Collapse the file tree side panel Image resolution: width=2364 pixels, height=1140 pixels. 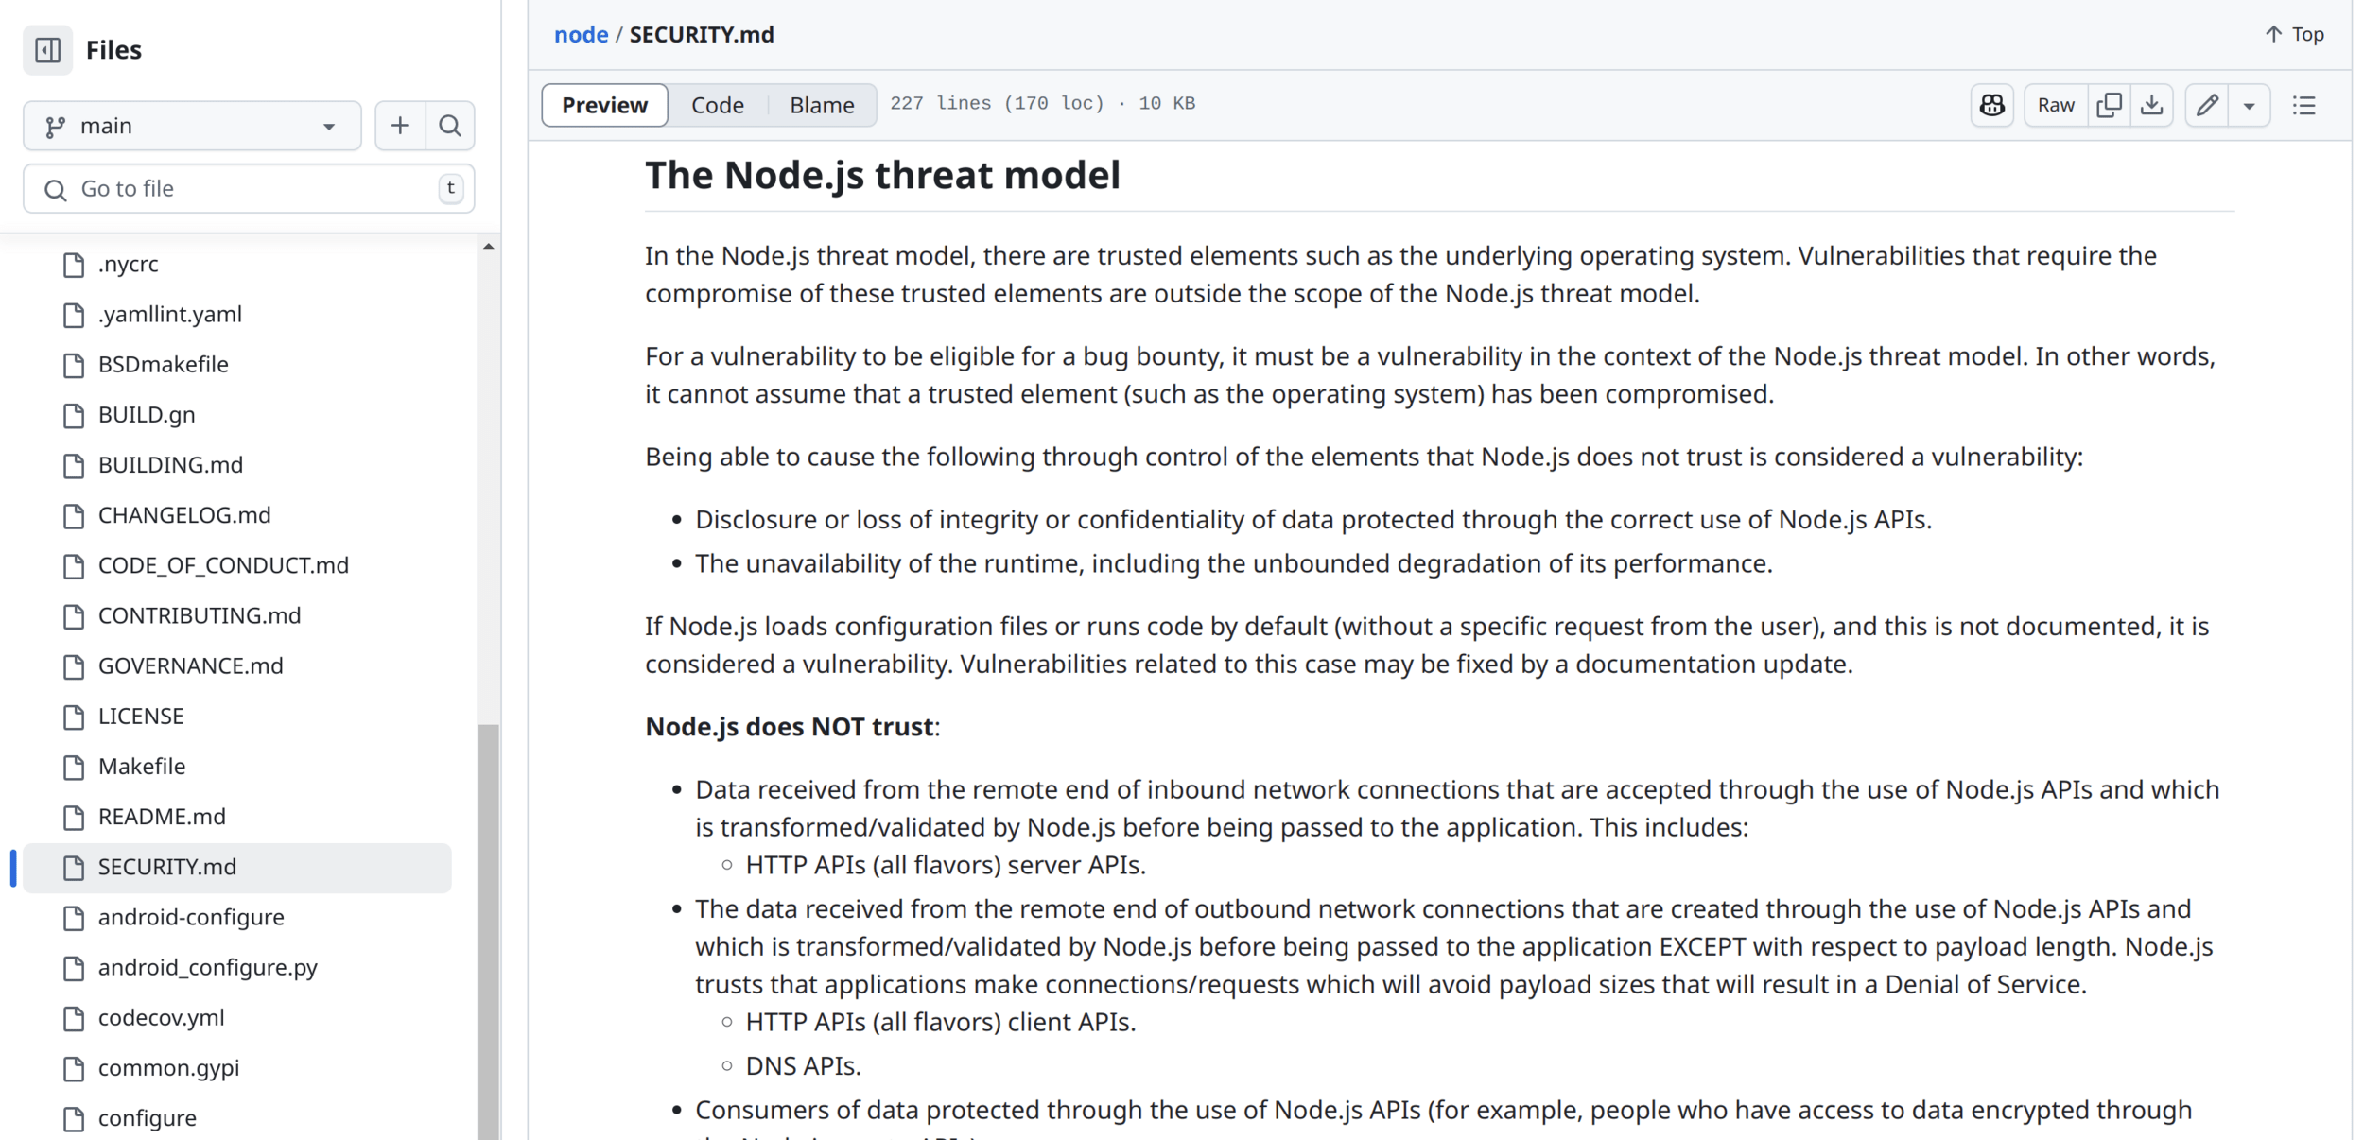[47, 49]
